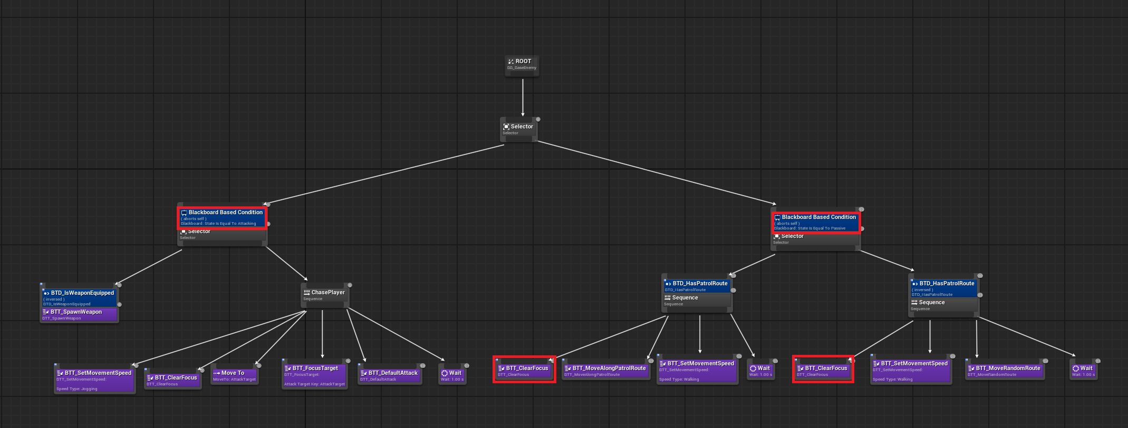Click the BTT_MoveRandomRoute task icon
1128x428 pixels.
[x=971, y=369]
